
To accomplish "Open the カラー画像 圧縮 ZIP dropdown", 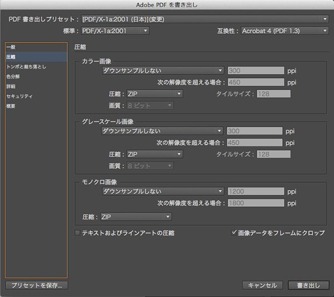I will (x=155, y=94).
